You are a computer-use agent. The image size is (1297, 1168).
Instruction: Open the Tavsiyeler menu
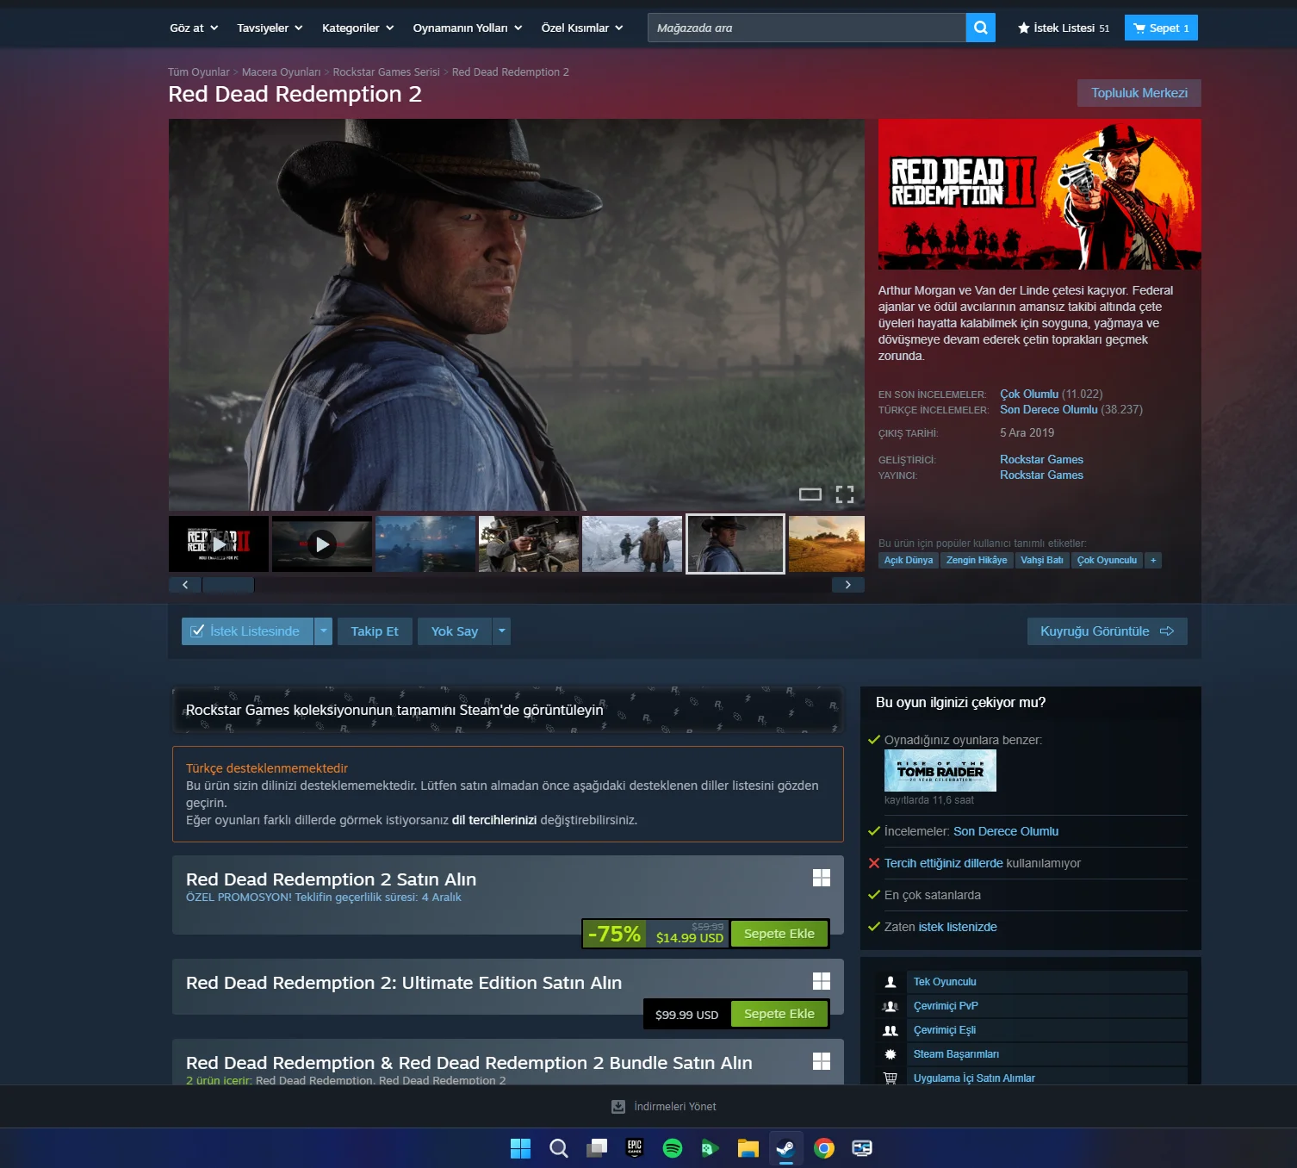pyautogui.click(x=270, y=28)
